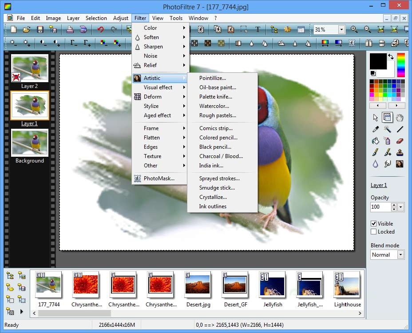Swap foreground and background colors
Image resolution: width=412 pixels, height=333 pixels.
point(391,56)
